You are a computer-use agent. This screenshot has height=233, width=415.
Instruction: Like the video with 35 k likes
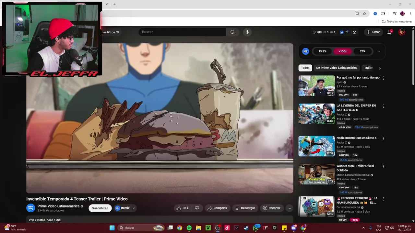183,208
